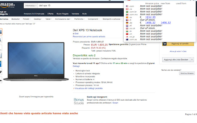Open the Scopri link in Bonus Scuola
The width and height of the screenshot is (197, 123).
tap(115, 103)
